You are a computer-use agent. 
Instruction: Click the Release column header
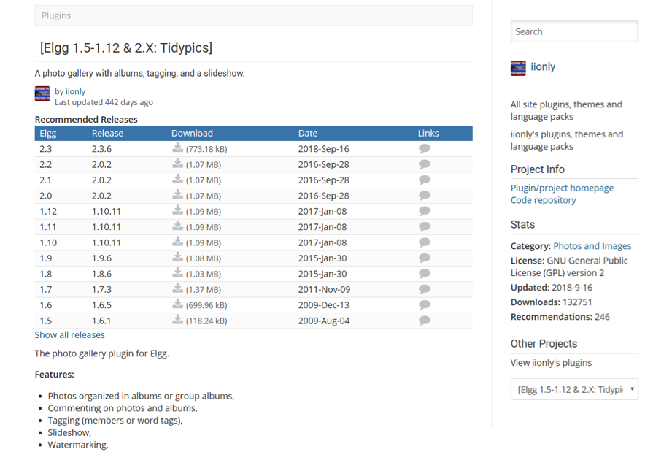point(107,134)
